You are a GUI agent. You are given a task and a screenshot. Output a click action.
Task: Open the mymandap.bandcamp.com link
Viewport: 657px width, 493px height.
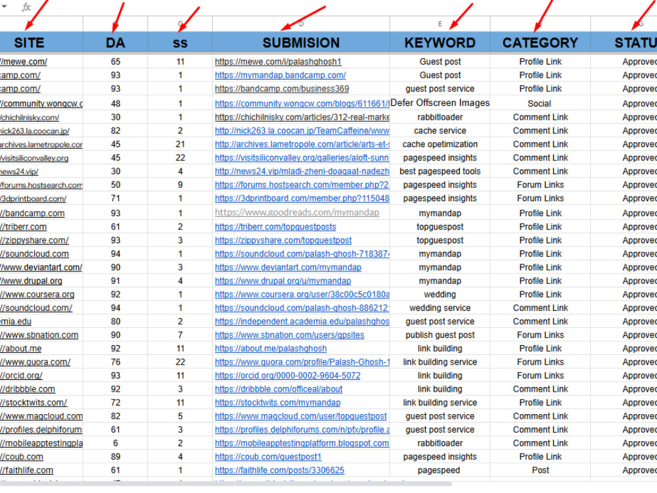[x=281, y=75]
